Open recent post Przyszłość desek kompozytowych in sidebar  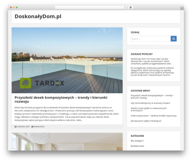(x=152, y=97)
